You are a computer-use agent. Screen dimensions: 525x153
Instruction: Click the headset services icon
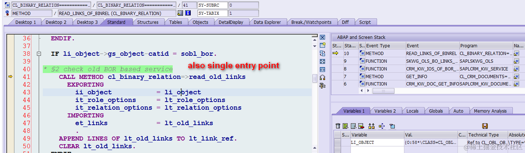(x=322, y=77)
